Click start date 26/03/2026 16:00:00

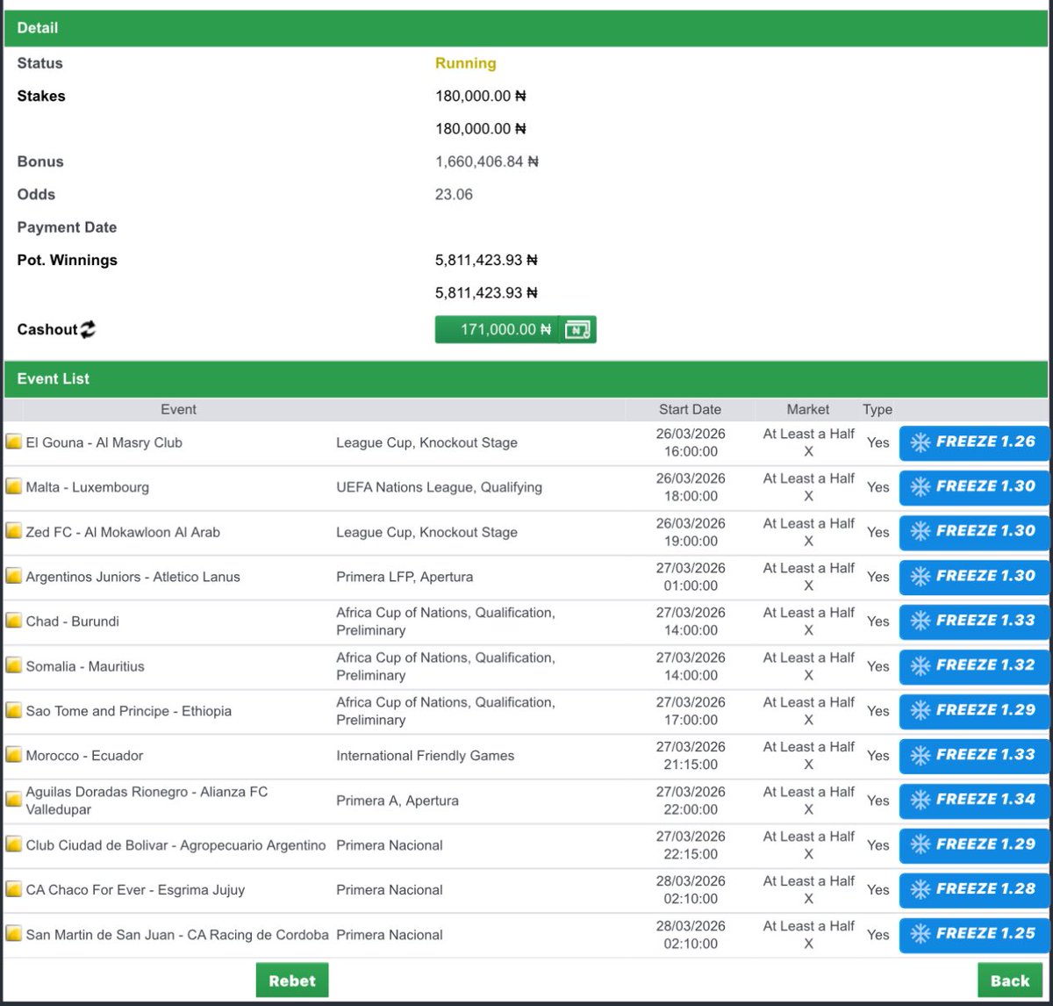(691, 442)
